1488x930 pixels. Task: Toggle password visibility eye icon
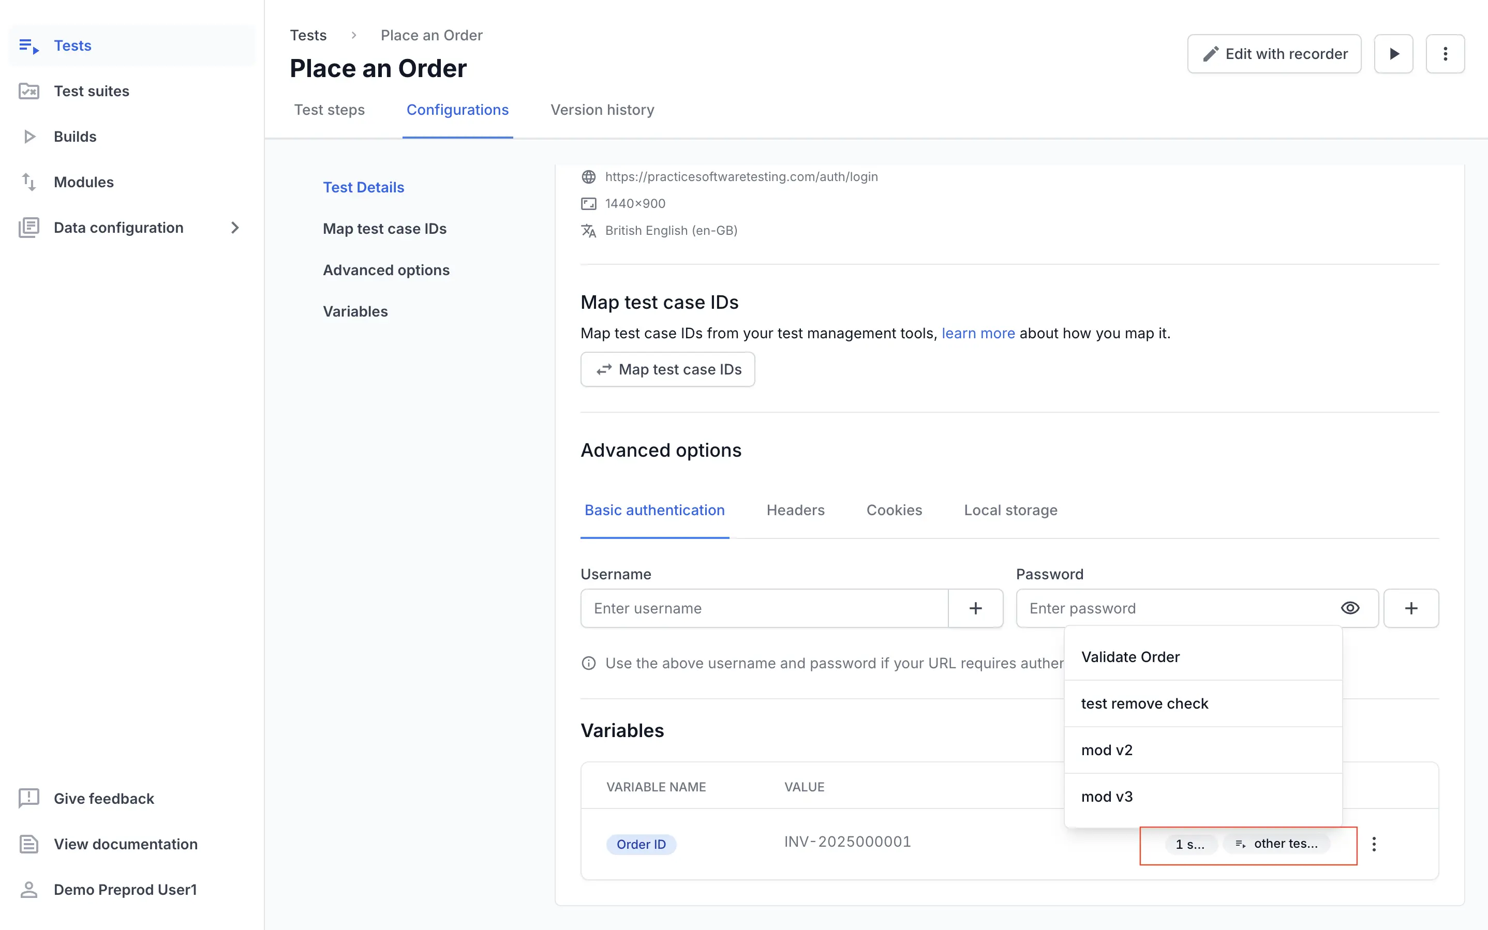[1349, 608]
